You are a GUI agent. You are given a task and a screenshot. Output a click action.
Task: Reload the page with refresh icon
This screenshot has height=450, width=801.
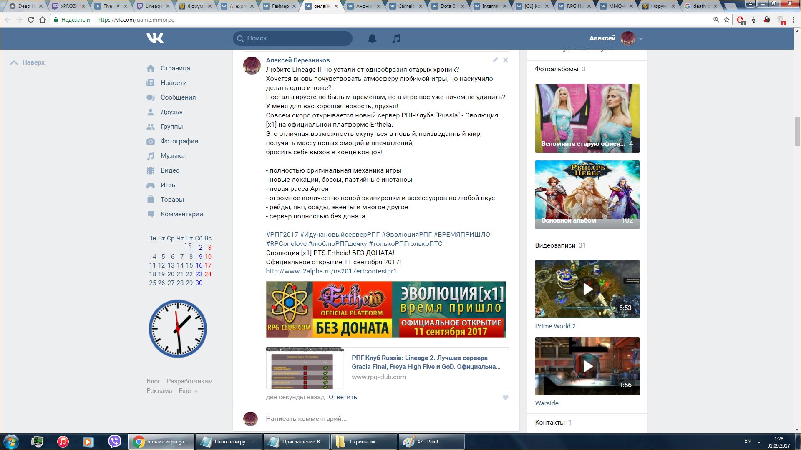click(30, 20)
